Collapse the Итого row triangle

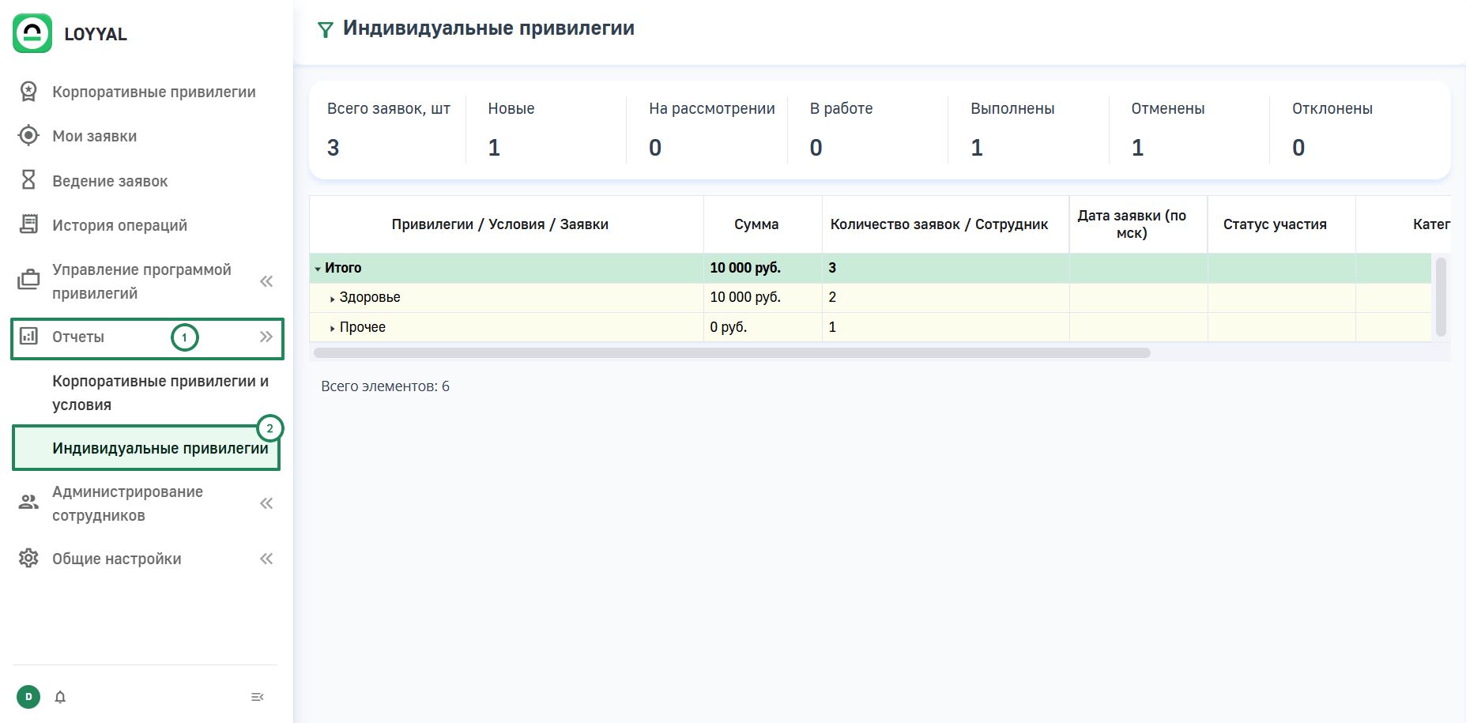tap(318, 269)
